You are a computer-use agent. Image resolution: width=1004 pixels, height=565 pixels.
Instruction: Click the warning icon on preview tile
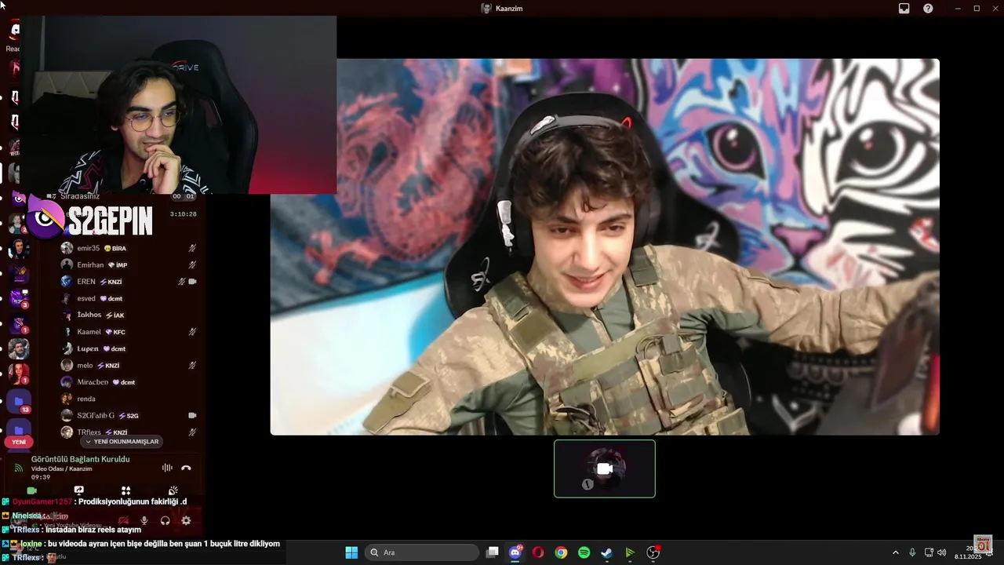click(x=587, y=484)
